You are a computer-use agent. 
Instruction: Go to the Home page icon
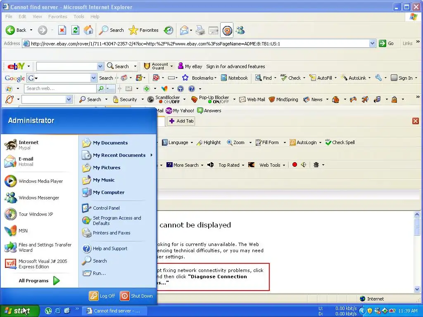[x=88, y=30]
